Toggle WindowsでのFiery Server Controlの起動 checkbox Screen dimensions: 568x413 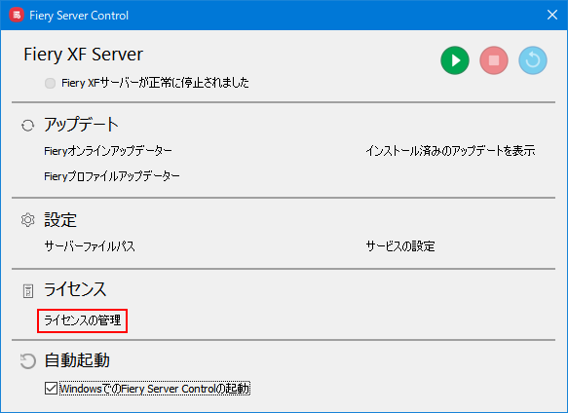click(51, 389)
